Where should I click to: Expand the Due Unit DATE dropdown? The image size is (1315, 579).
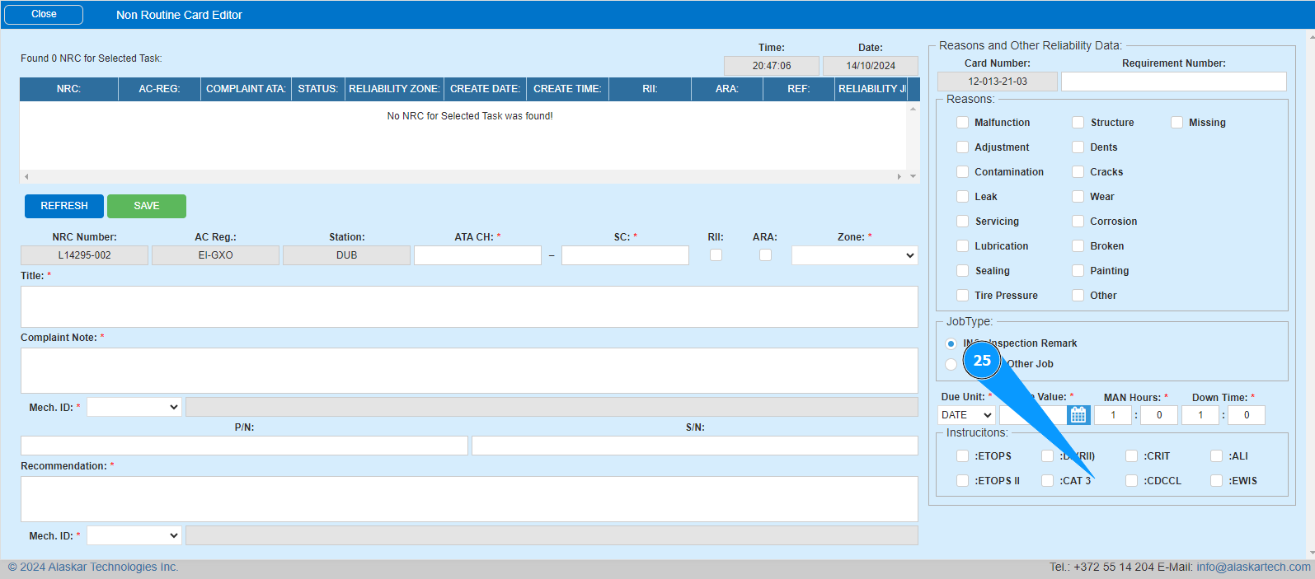[966, 415]
